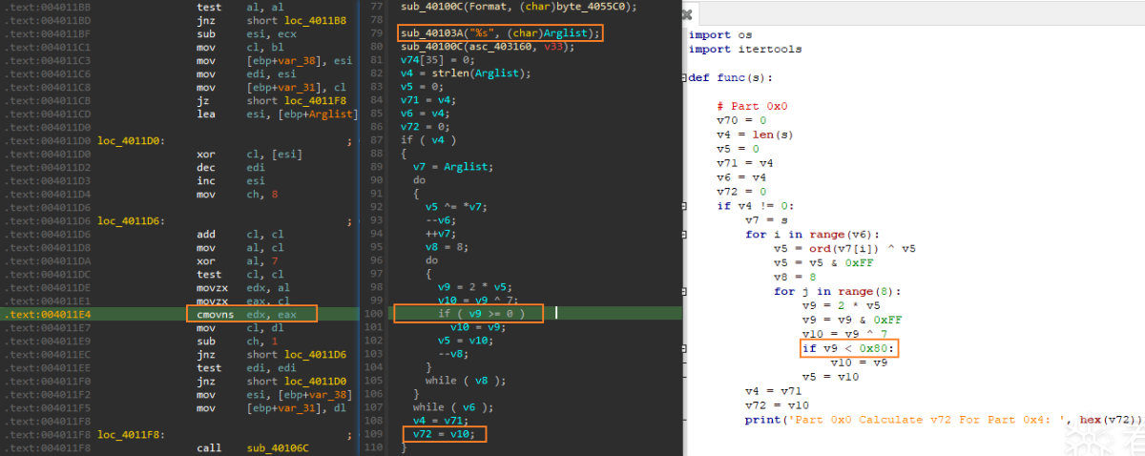Select 'v70 = 0' in Python script
Screen dimensions: 1145x456
pos(741,120)
